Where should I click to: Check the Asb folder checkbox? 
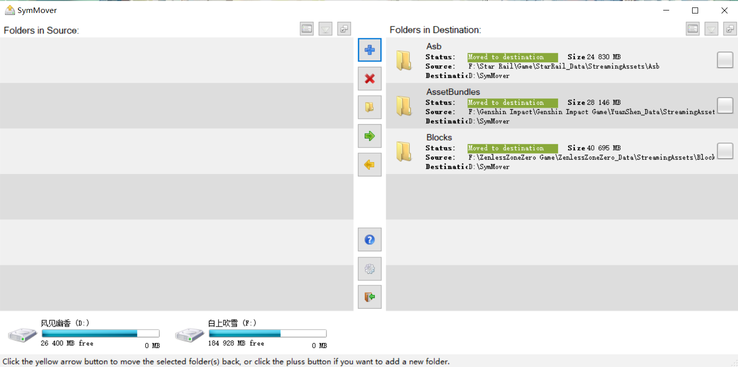click(x=725, y=60)
